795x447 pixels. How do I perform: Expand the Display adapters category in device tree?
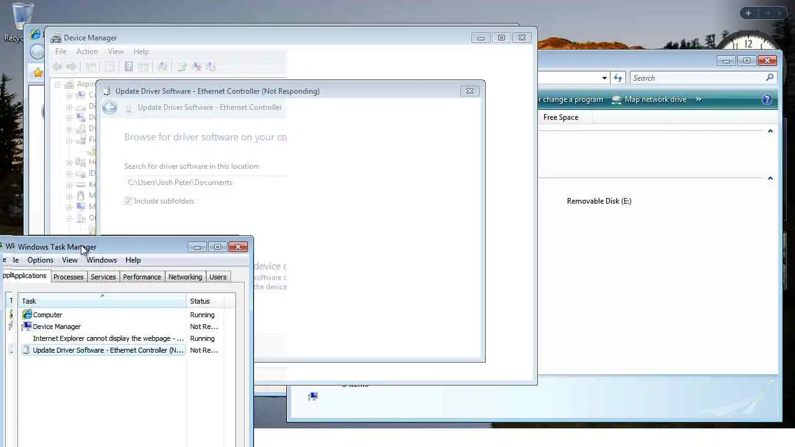70,117
